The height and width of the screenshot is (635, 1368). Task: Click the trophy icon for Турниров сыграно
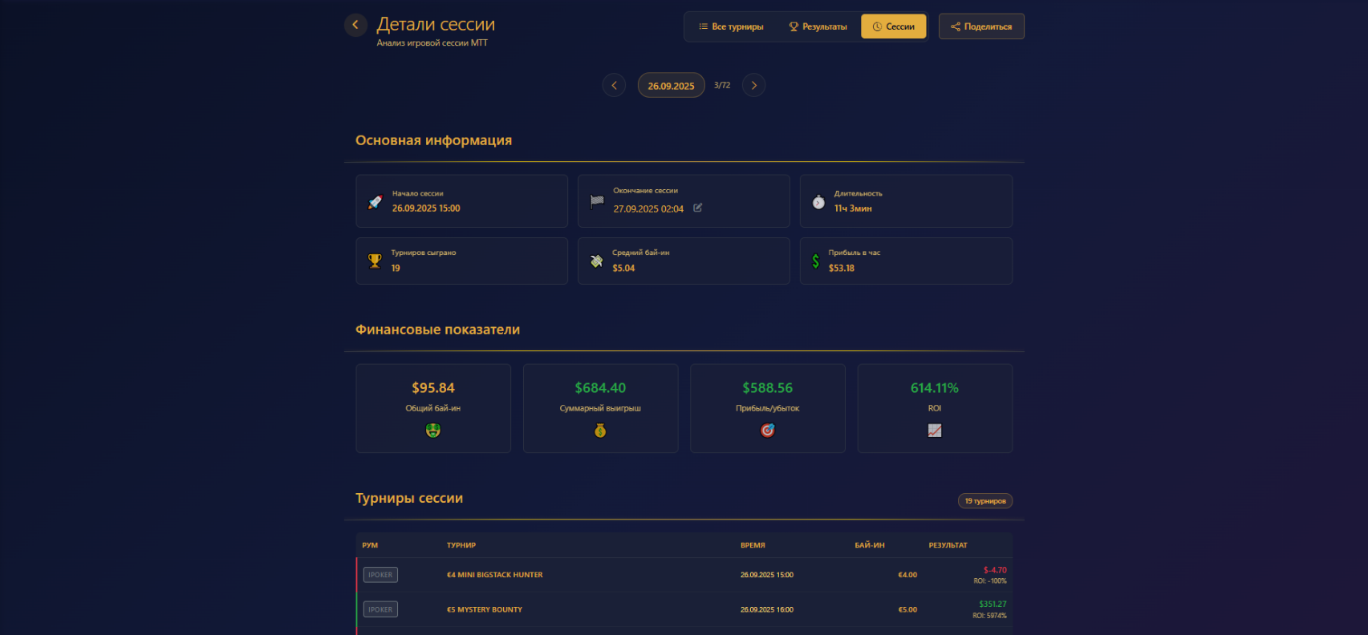point(375,261)
